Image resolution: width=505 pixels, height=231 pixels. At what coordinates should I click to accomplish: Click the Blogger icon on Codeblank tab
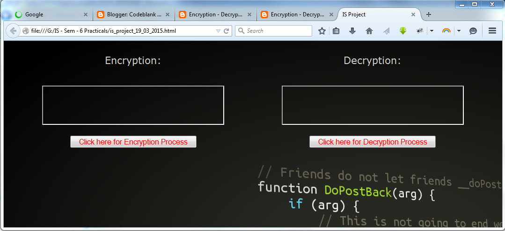click(x=101, y=14)
